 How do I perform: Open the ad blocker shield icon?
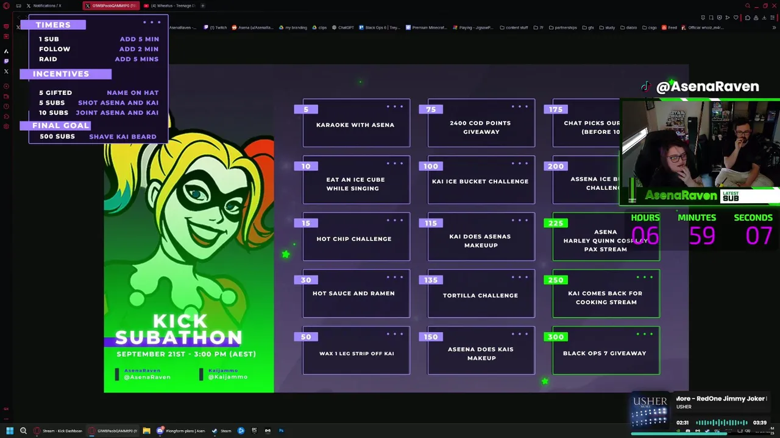coord(719,18)
